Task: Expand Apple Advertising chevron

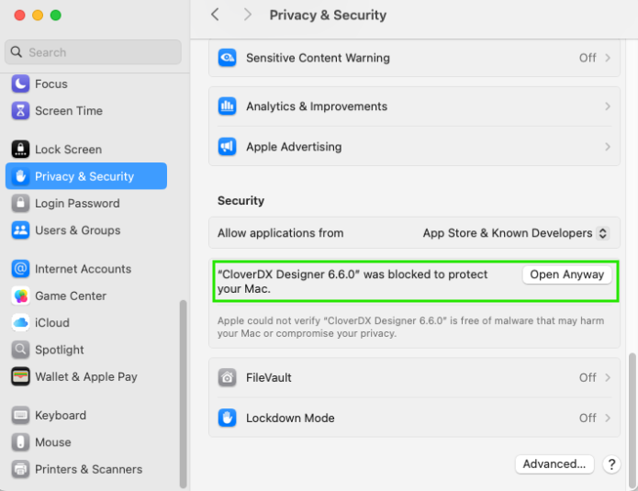Action: click(x=608, y=147)
